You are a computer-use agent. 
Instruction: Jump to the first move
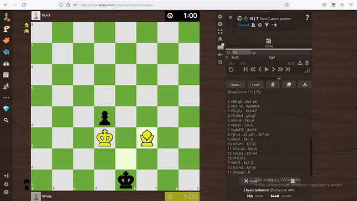(x=245, y=69)
